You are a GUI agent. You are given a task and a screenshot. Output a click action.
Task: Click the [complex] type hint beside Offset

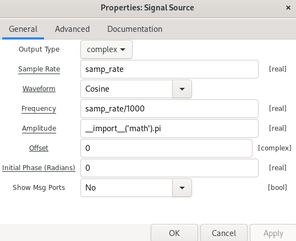coord(275,148)
